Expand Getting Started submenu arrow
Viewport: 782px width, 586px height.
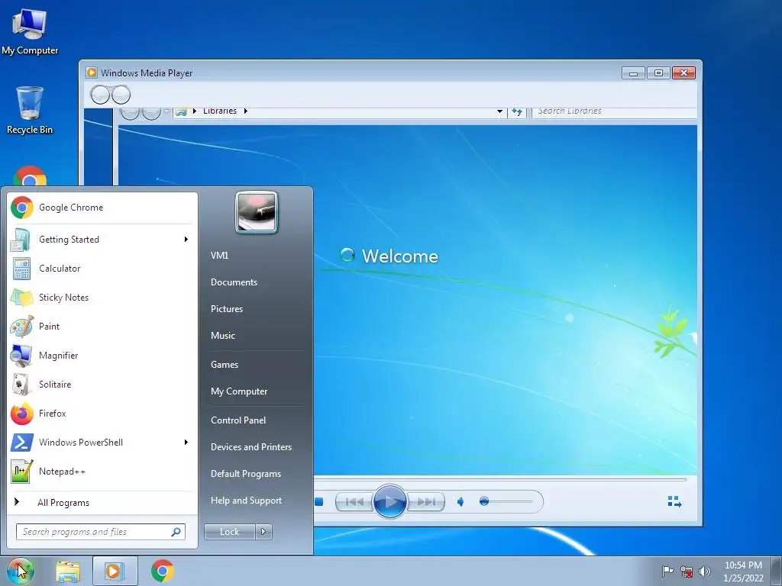tap(186, 239)
